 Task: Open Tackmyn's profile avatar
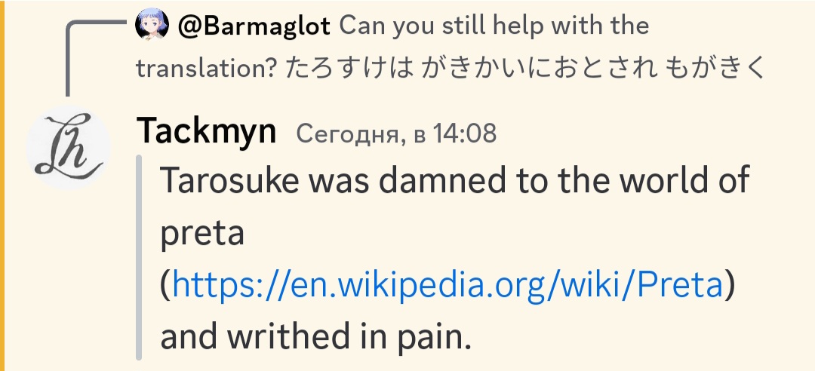coord(68,149)
